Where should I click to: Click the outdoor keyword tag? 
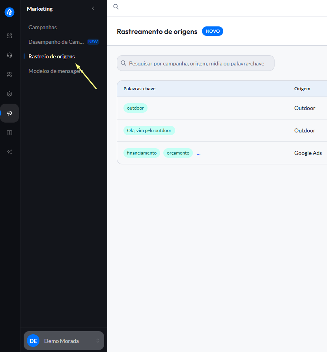[135, 108]
